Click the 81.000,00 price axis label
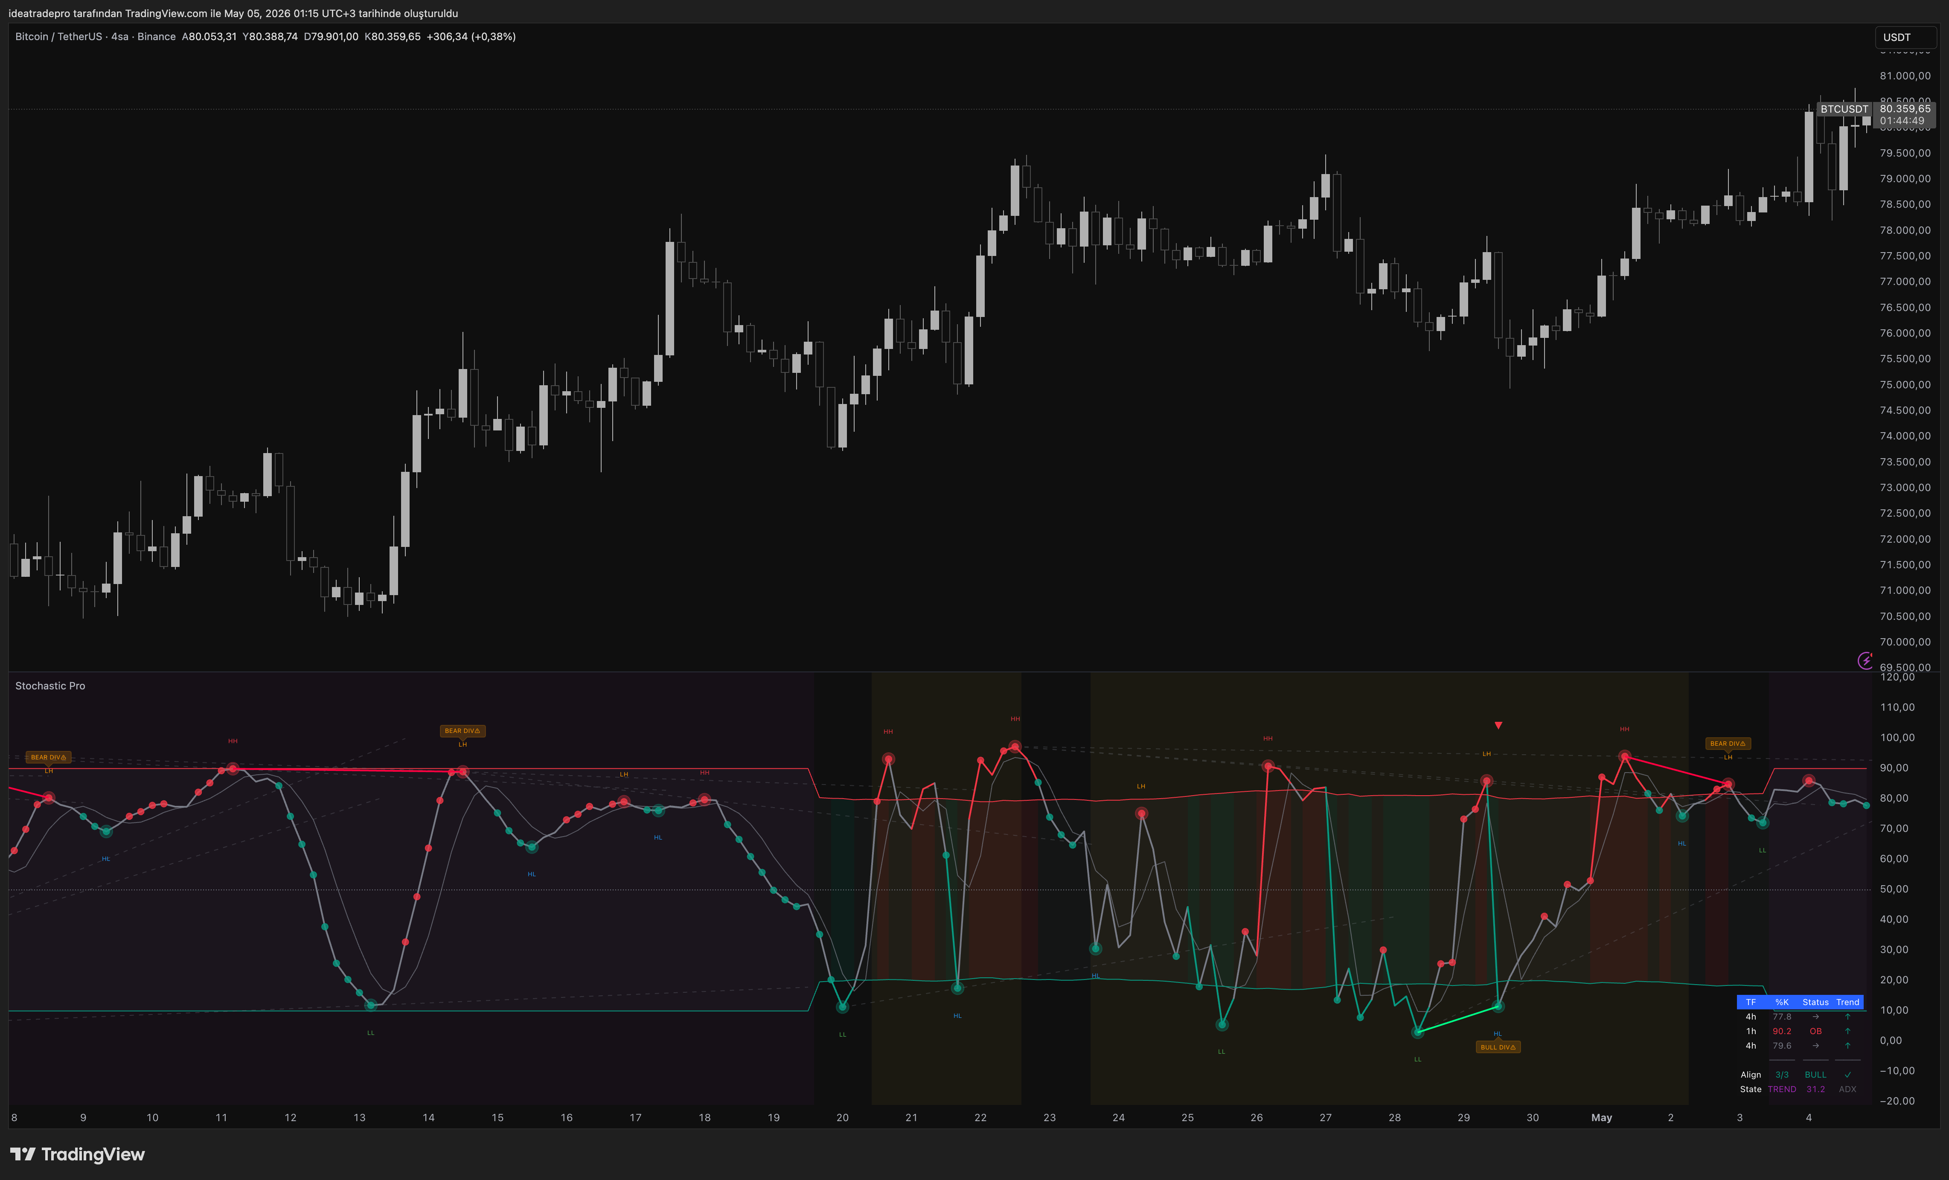Image resolution: width=1949 pixels, height=1180 pixels. [1905, 76]
